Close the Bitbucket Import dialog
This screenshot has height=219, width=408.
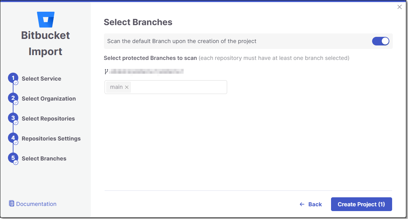coord(399,7)
